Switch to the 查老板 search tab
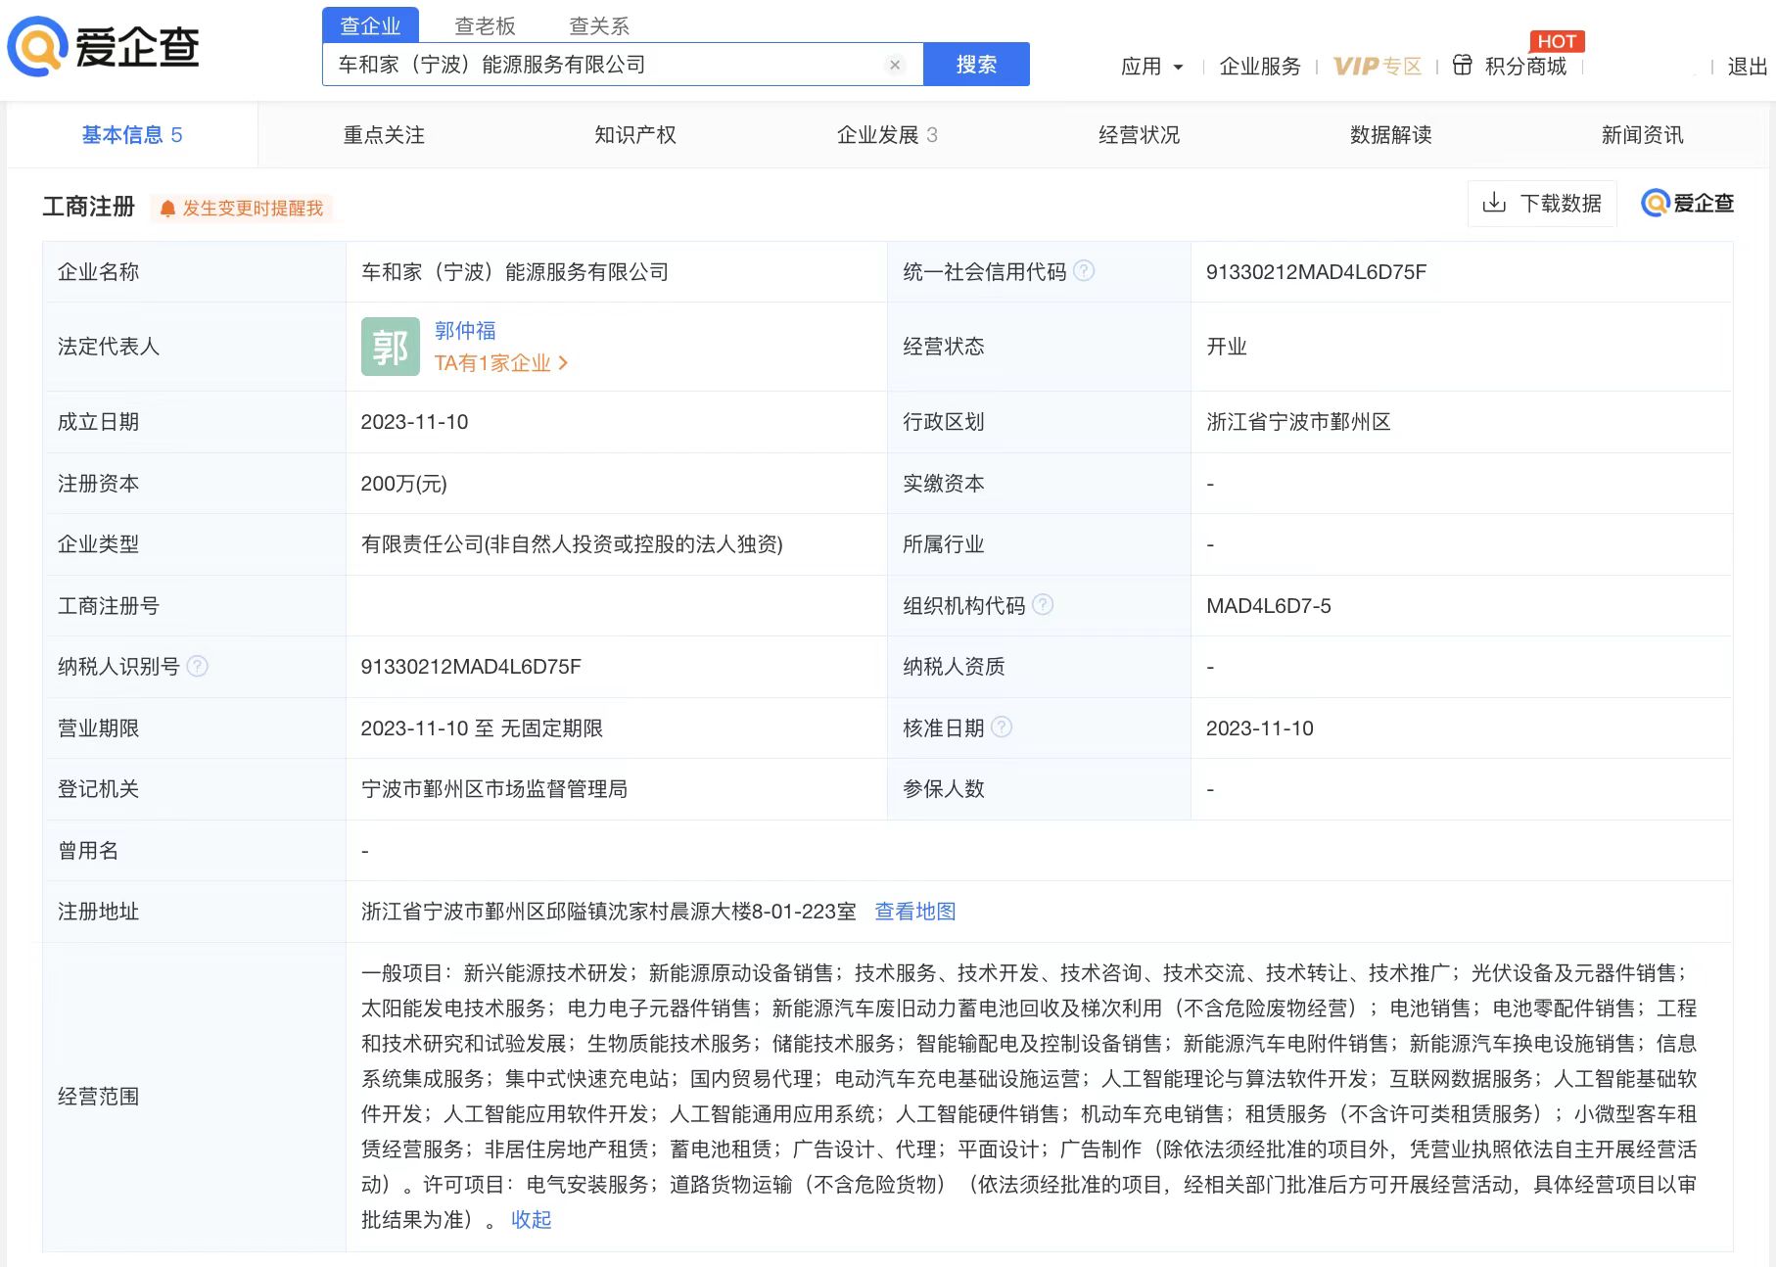The width and height of the screenshot is (1776, 1267). (485, 25)
